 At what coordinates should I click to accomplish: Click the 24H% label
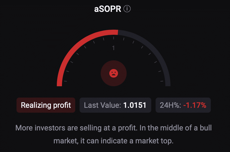click(170, 105)
